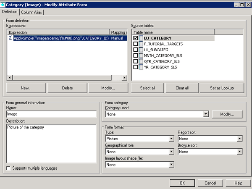Click the Clear all button
Image resolution: width=252 pixels, height=189 pixels.
click(182, 88)
